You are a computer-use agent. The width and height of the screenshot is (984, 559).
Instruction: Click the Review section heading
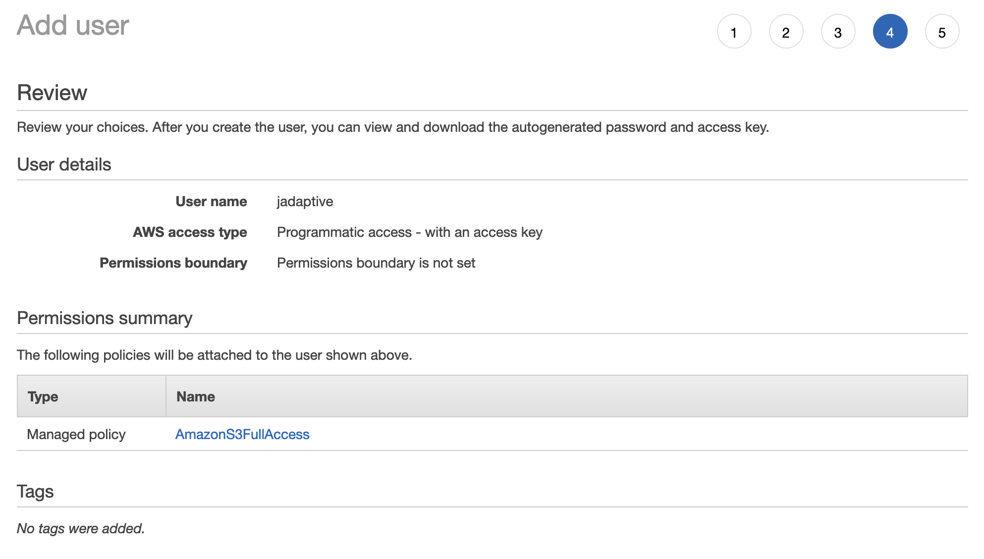click(x=52, y=93)
